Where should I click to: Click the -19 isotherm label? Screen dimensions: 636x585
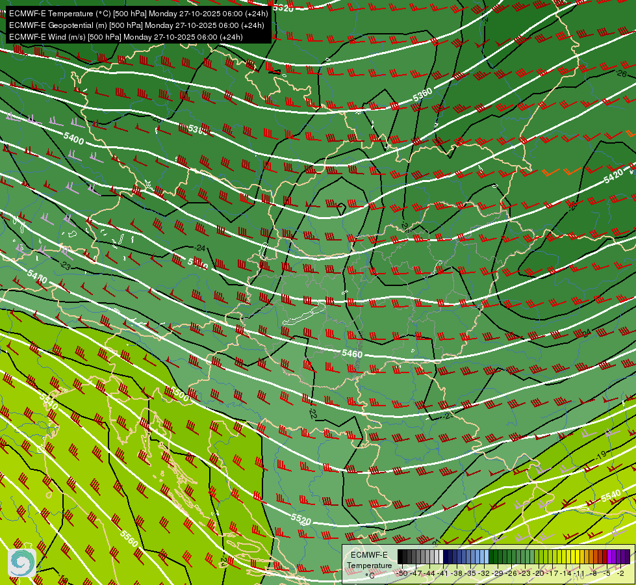601,455
